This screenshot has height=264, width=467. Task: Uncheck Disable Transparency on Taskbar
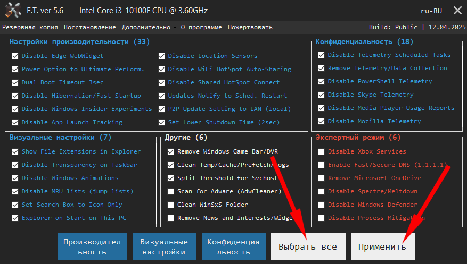coord(15,165)
